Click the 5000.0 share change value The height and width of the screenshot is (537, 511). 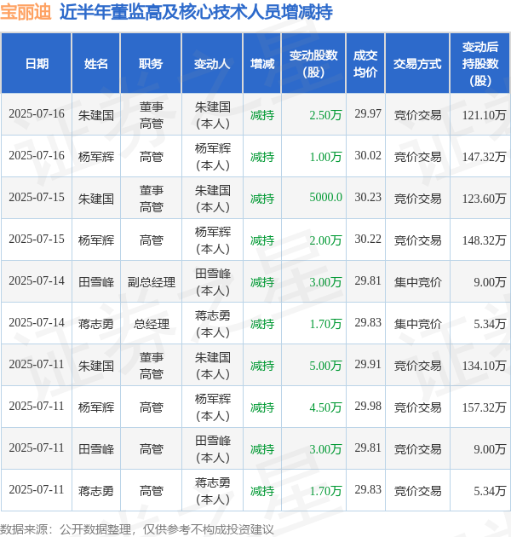(x=326, y=197)
